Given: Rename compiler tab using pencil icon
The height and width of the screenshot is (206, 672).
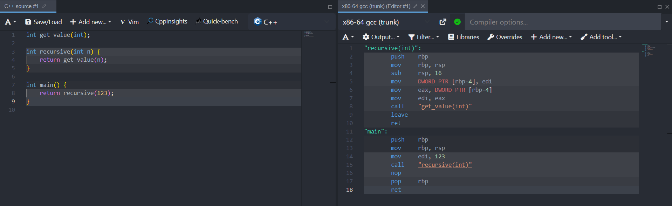Looking at the screenshot, I should 416,6.
